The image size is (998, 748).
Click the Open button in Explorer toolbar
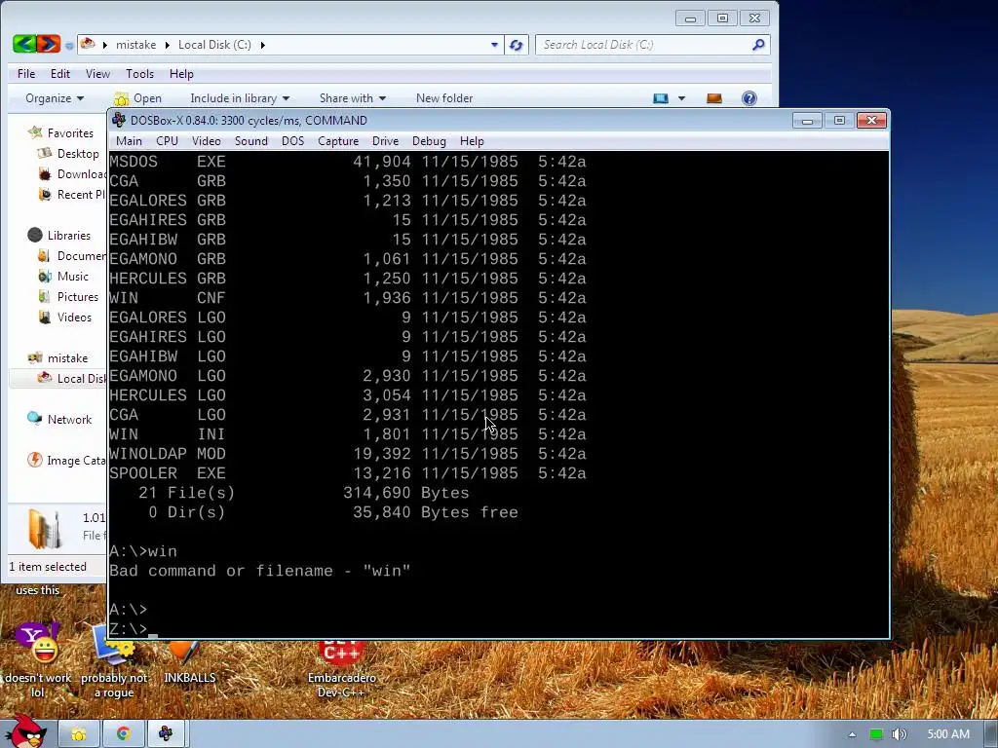(x=137, y=98)
